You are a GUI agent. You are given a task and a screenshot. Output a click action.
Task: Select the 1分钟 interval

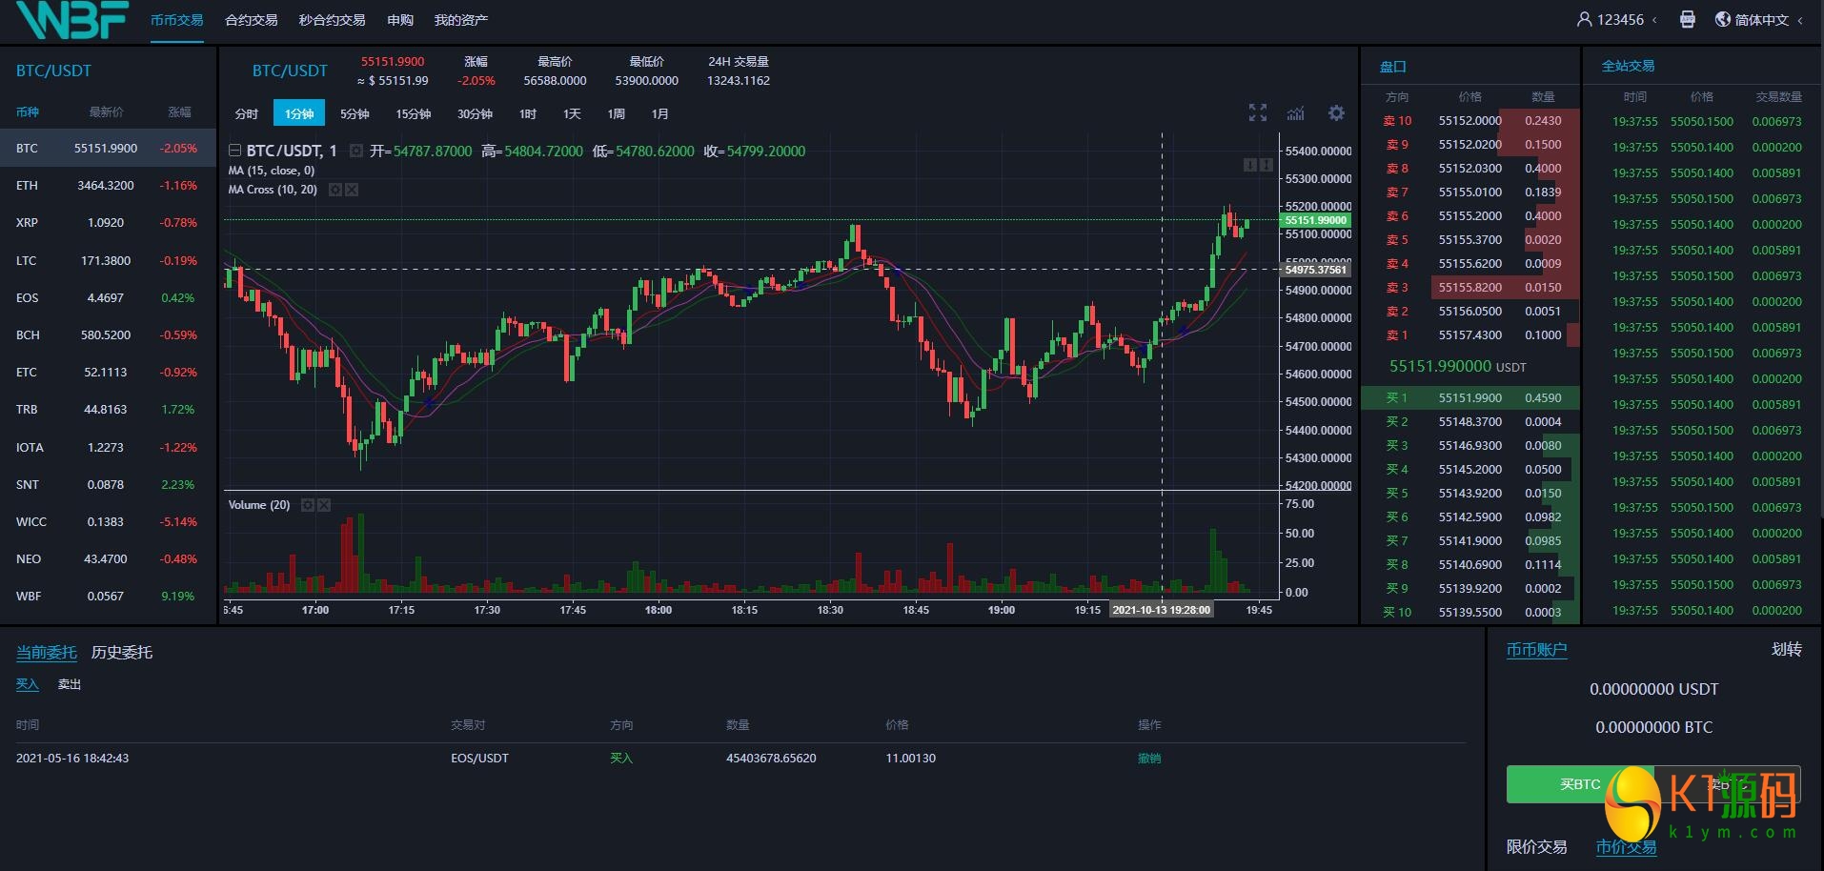(x=299, y=113)
